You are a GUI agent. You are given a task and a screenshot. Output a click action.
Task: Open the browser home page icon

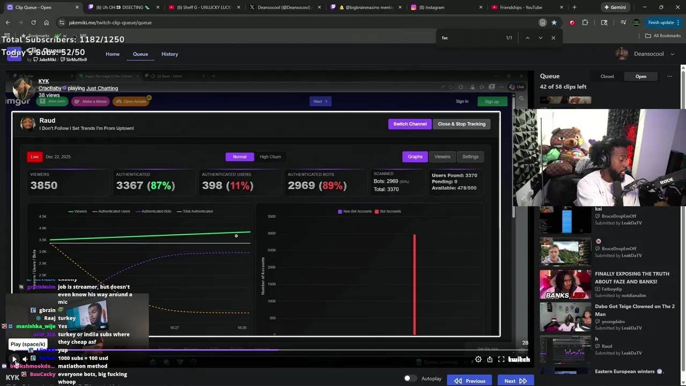46,23
